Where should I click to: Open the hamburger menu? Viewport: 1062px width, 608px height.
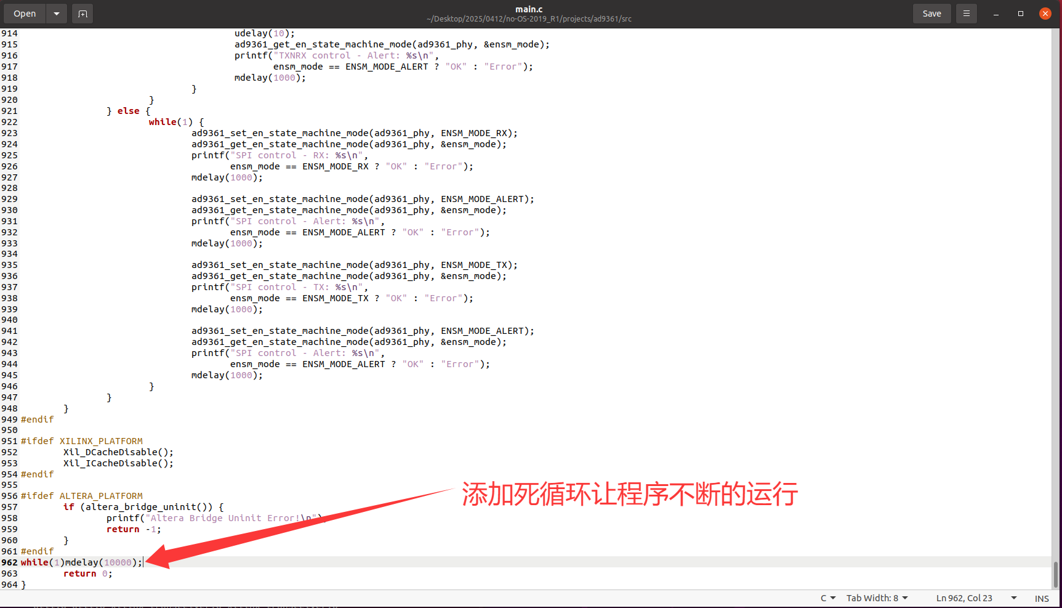click(967, 14)
